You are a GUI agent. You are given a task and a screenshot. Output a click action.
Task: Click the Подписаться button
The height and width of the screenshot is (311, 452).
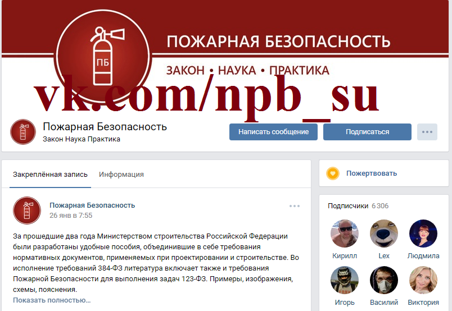tap(367, 132)
